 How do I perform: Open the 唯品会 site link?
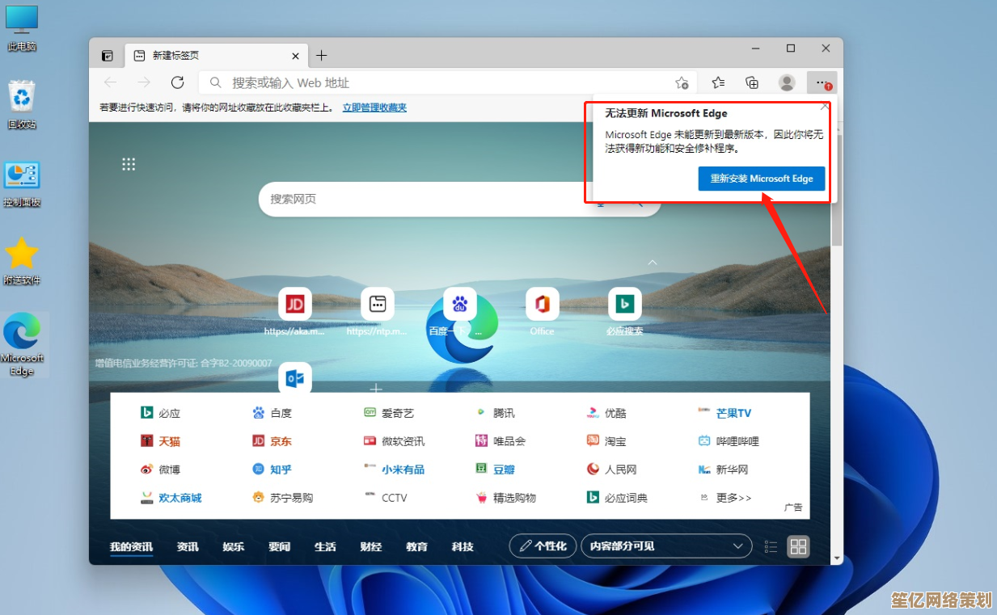click(x=501, y=441)
